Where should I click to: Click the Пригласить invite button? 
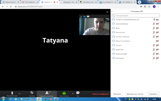pyautogui.click(x=117, y=94)
